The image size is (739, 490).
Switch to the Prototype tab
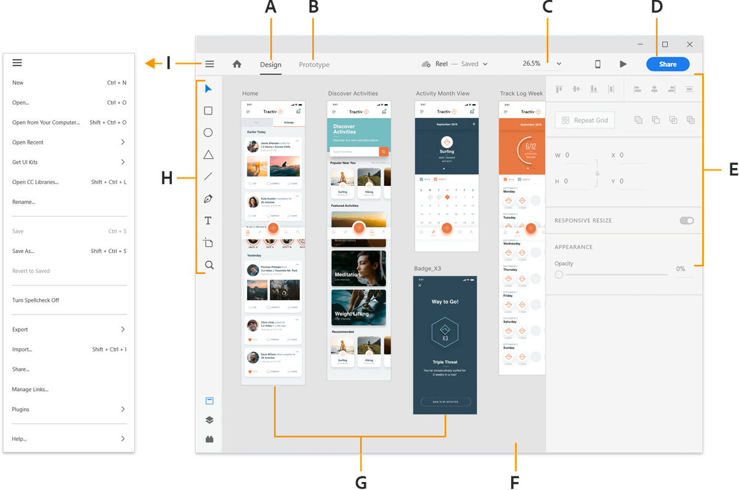pos(314,65)
